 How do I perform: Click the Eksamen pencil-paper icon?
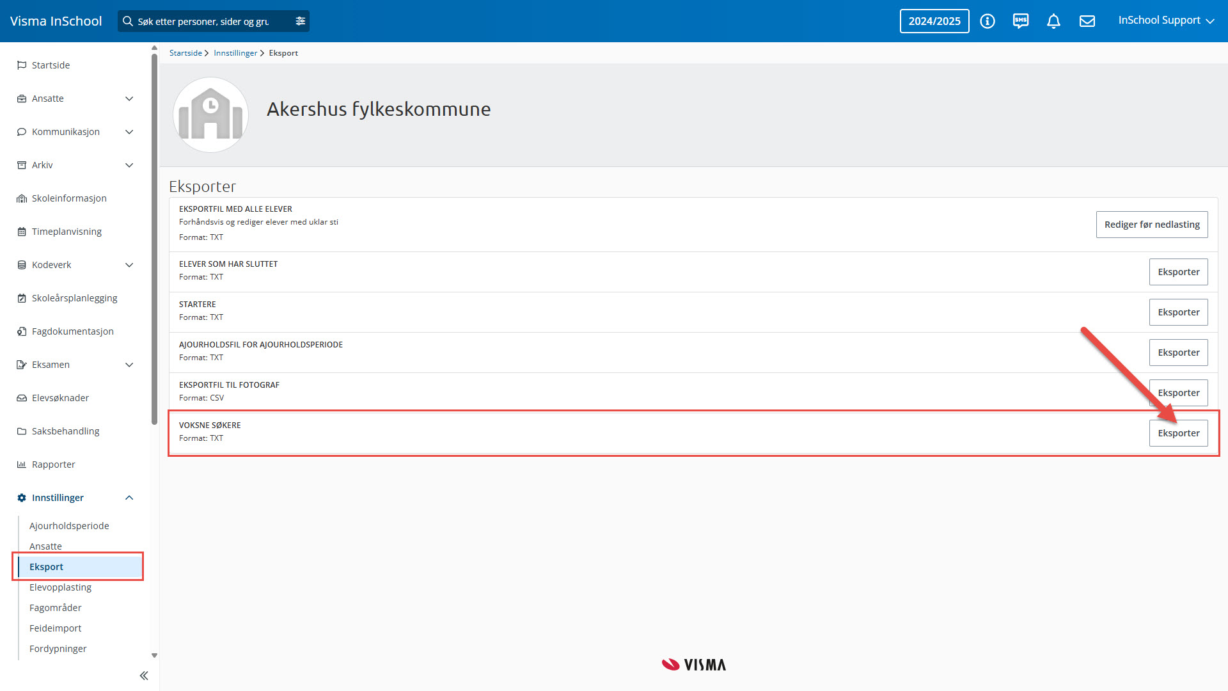22,365
